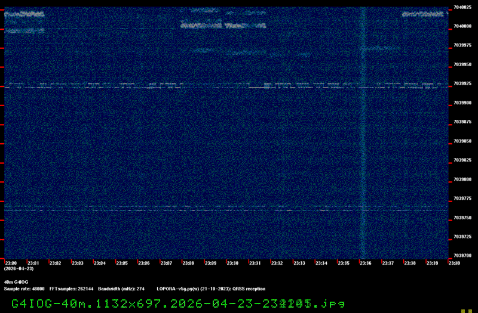Click the 7039875 frequency label
The height and width of the screenshot is (313, 478).
point(462,122)
